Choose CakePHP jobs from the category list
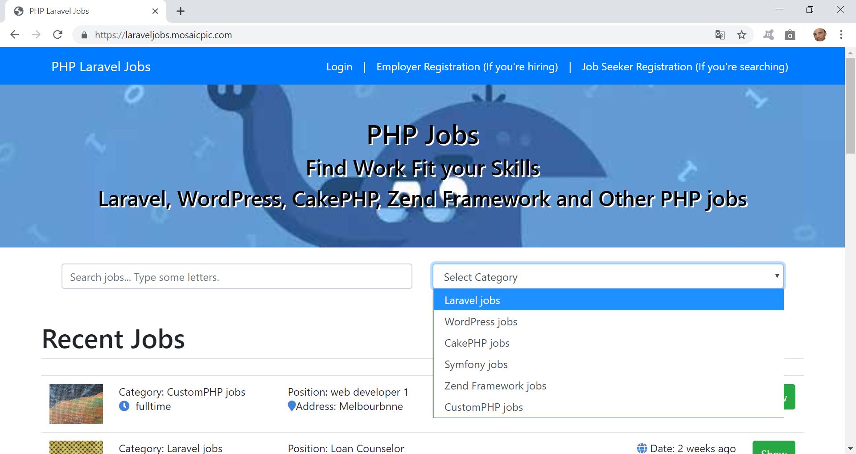 (x=608, y=343)
